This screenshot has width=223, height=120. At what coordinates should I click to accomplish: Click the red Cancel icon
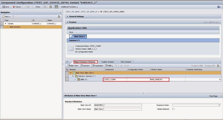pyautogui.click(x=14, y=7)
